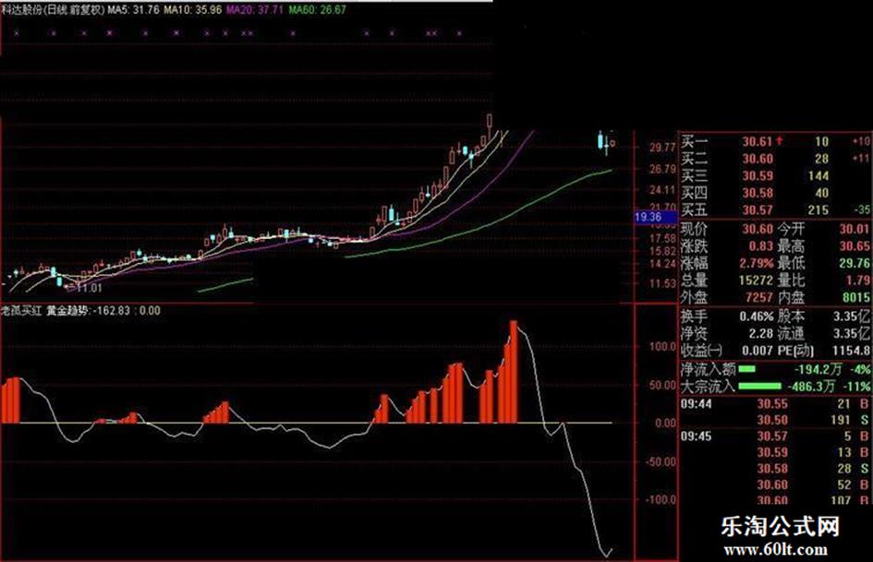The image size is (873, 562).
Task: Click the -50.00 indicator axis label
Action: 661,461
